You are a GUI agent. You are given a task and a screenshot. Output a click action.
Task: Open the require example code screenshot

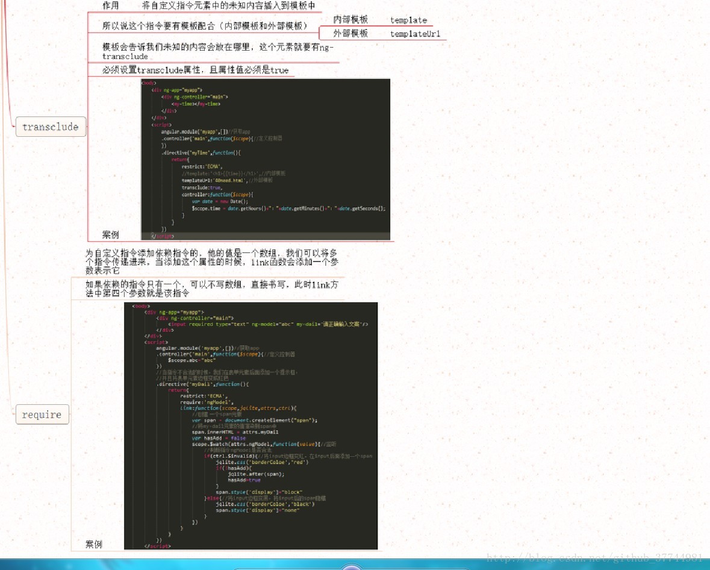click(251, 426)
